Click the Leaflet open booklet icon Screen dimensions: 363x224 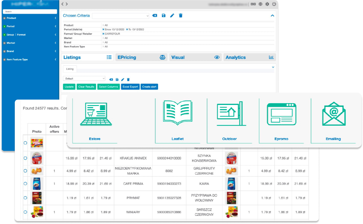point(178,113)
